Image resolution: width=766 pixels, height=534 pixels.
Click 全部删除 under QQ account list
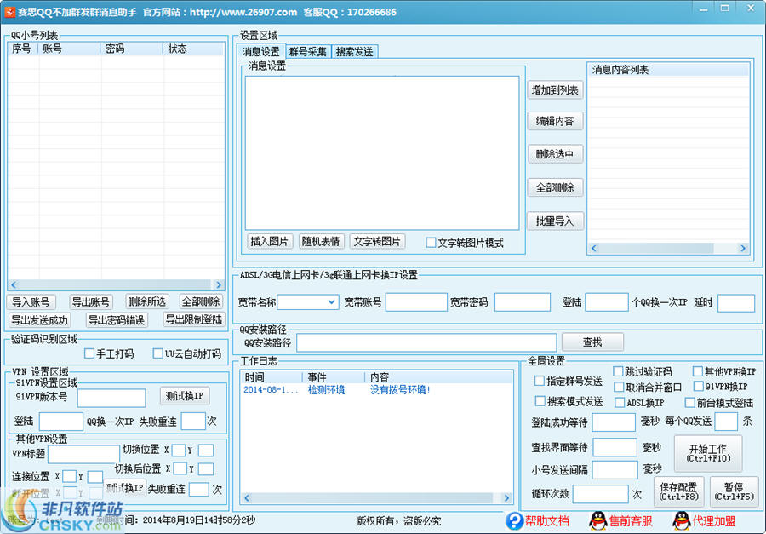coord(201,301)
